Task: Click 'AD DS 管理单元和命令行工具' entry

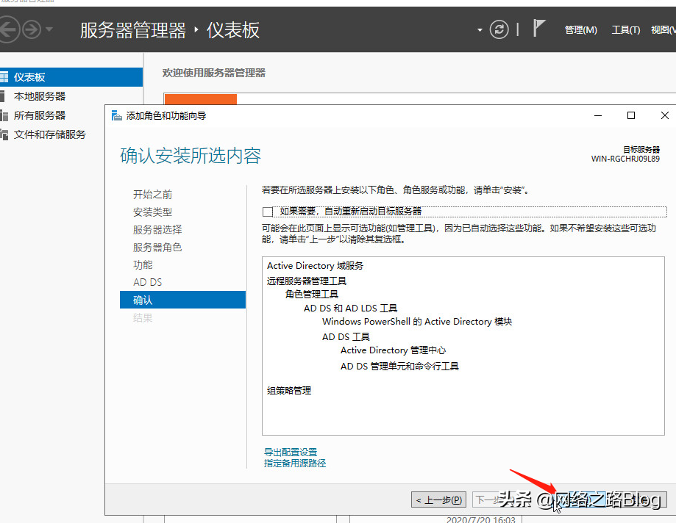Action: tap(399, 366)
